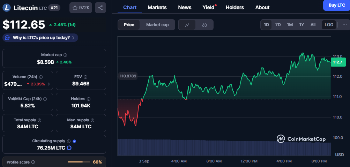Click the Profile score progress bar

pyautogui.click(x=80, y=162)
